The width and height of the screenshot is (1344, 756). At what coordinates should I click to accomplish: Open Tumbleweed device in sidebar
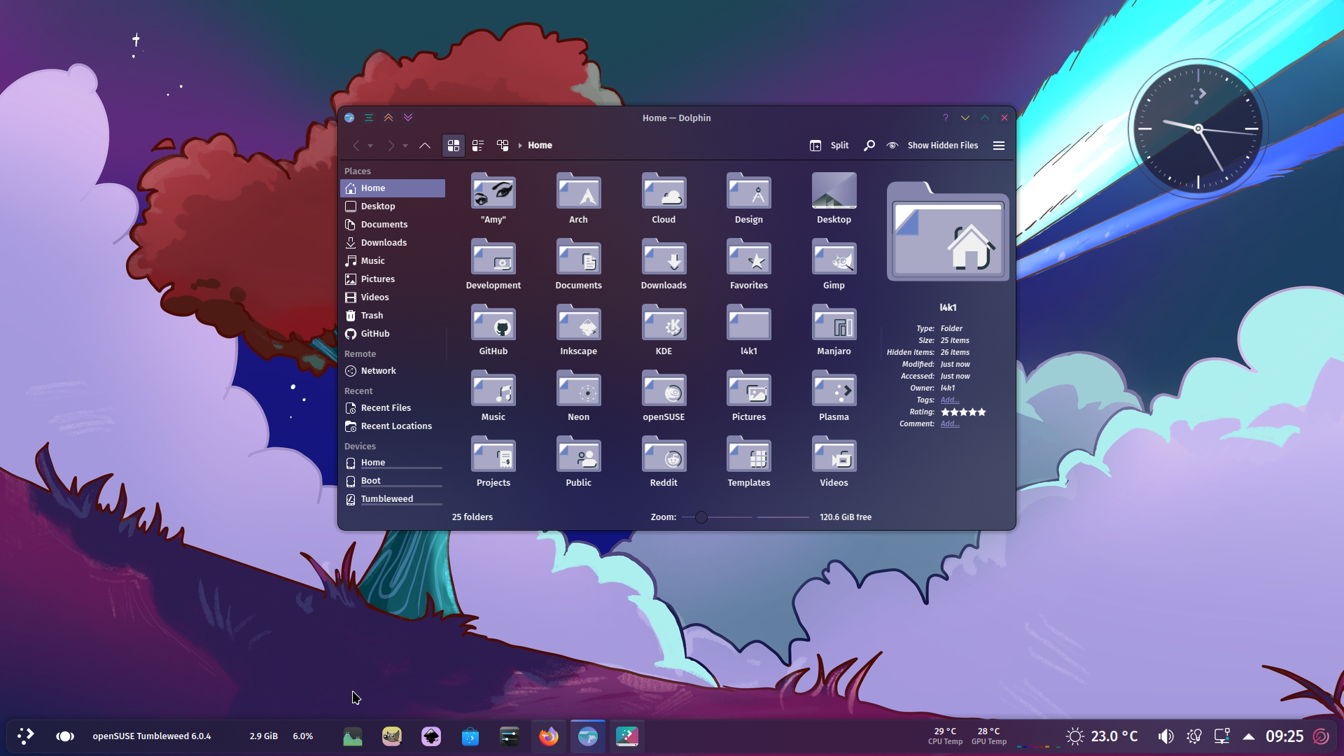tap(393, 499)
